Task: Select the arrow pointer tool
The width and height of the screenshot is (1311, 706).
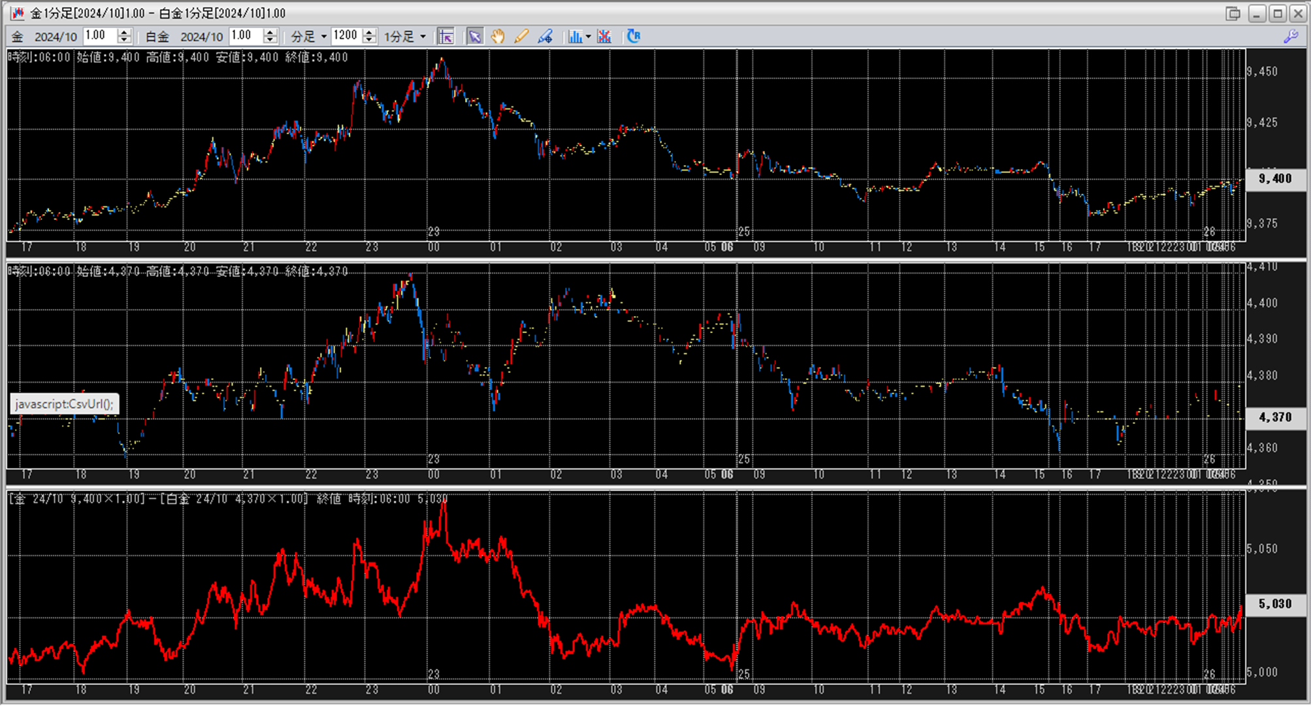Action: [x=475, y=37]
